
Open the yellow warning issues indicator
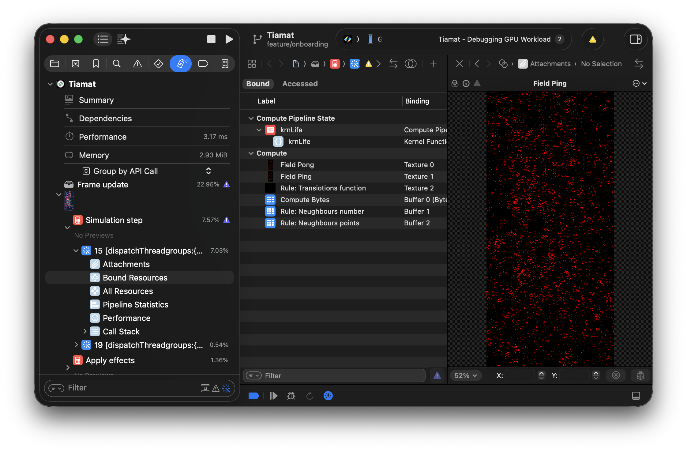pos(593,39)
